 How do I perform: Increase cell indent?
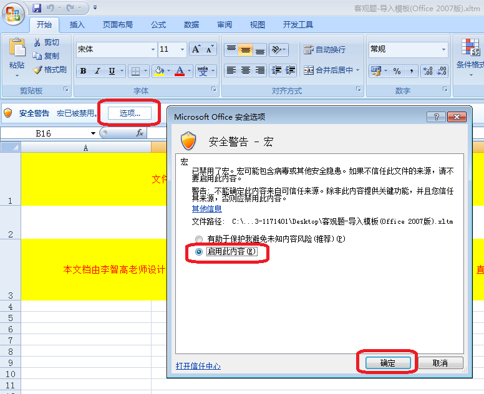tap(290, 70)
